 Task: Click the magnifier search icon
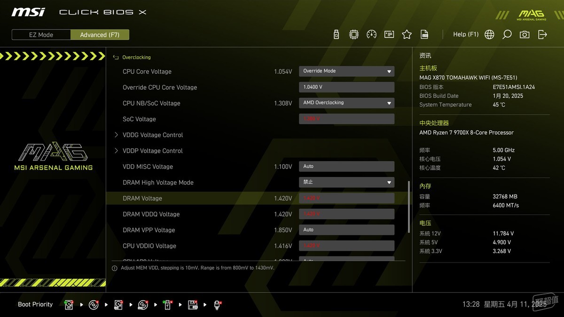[507, 34]
